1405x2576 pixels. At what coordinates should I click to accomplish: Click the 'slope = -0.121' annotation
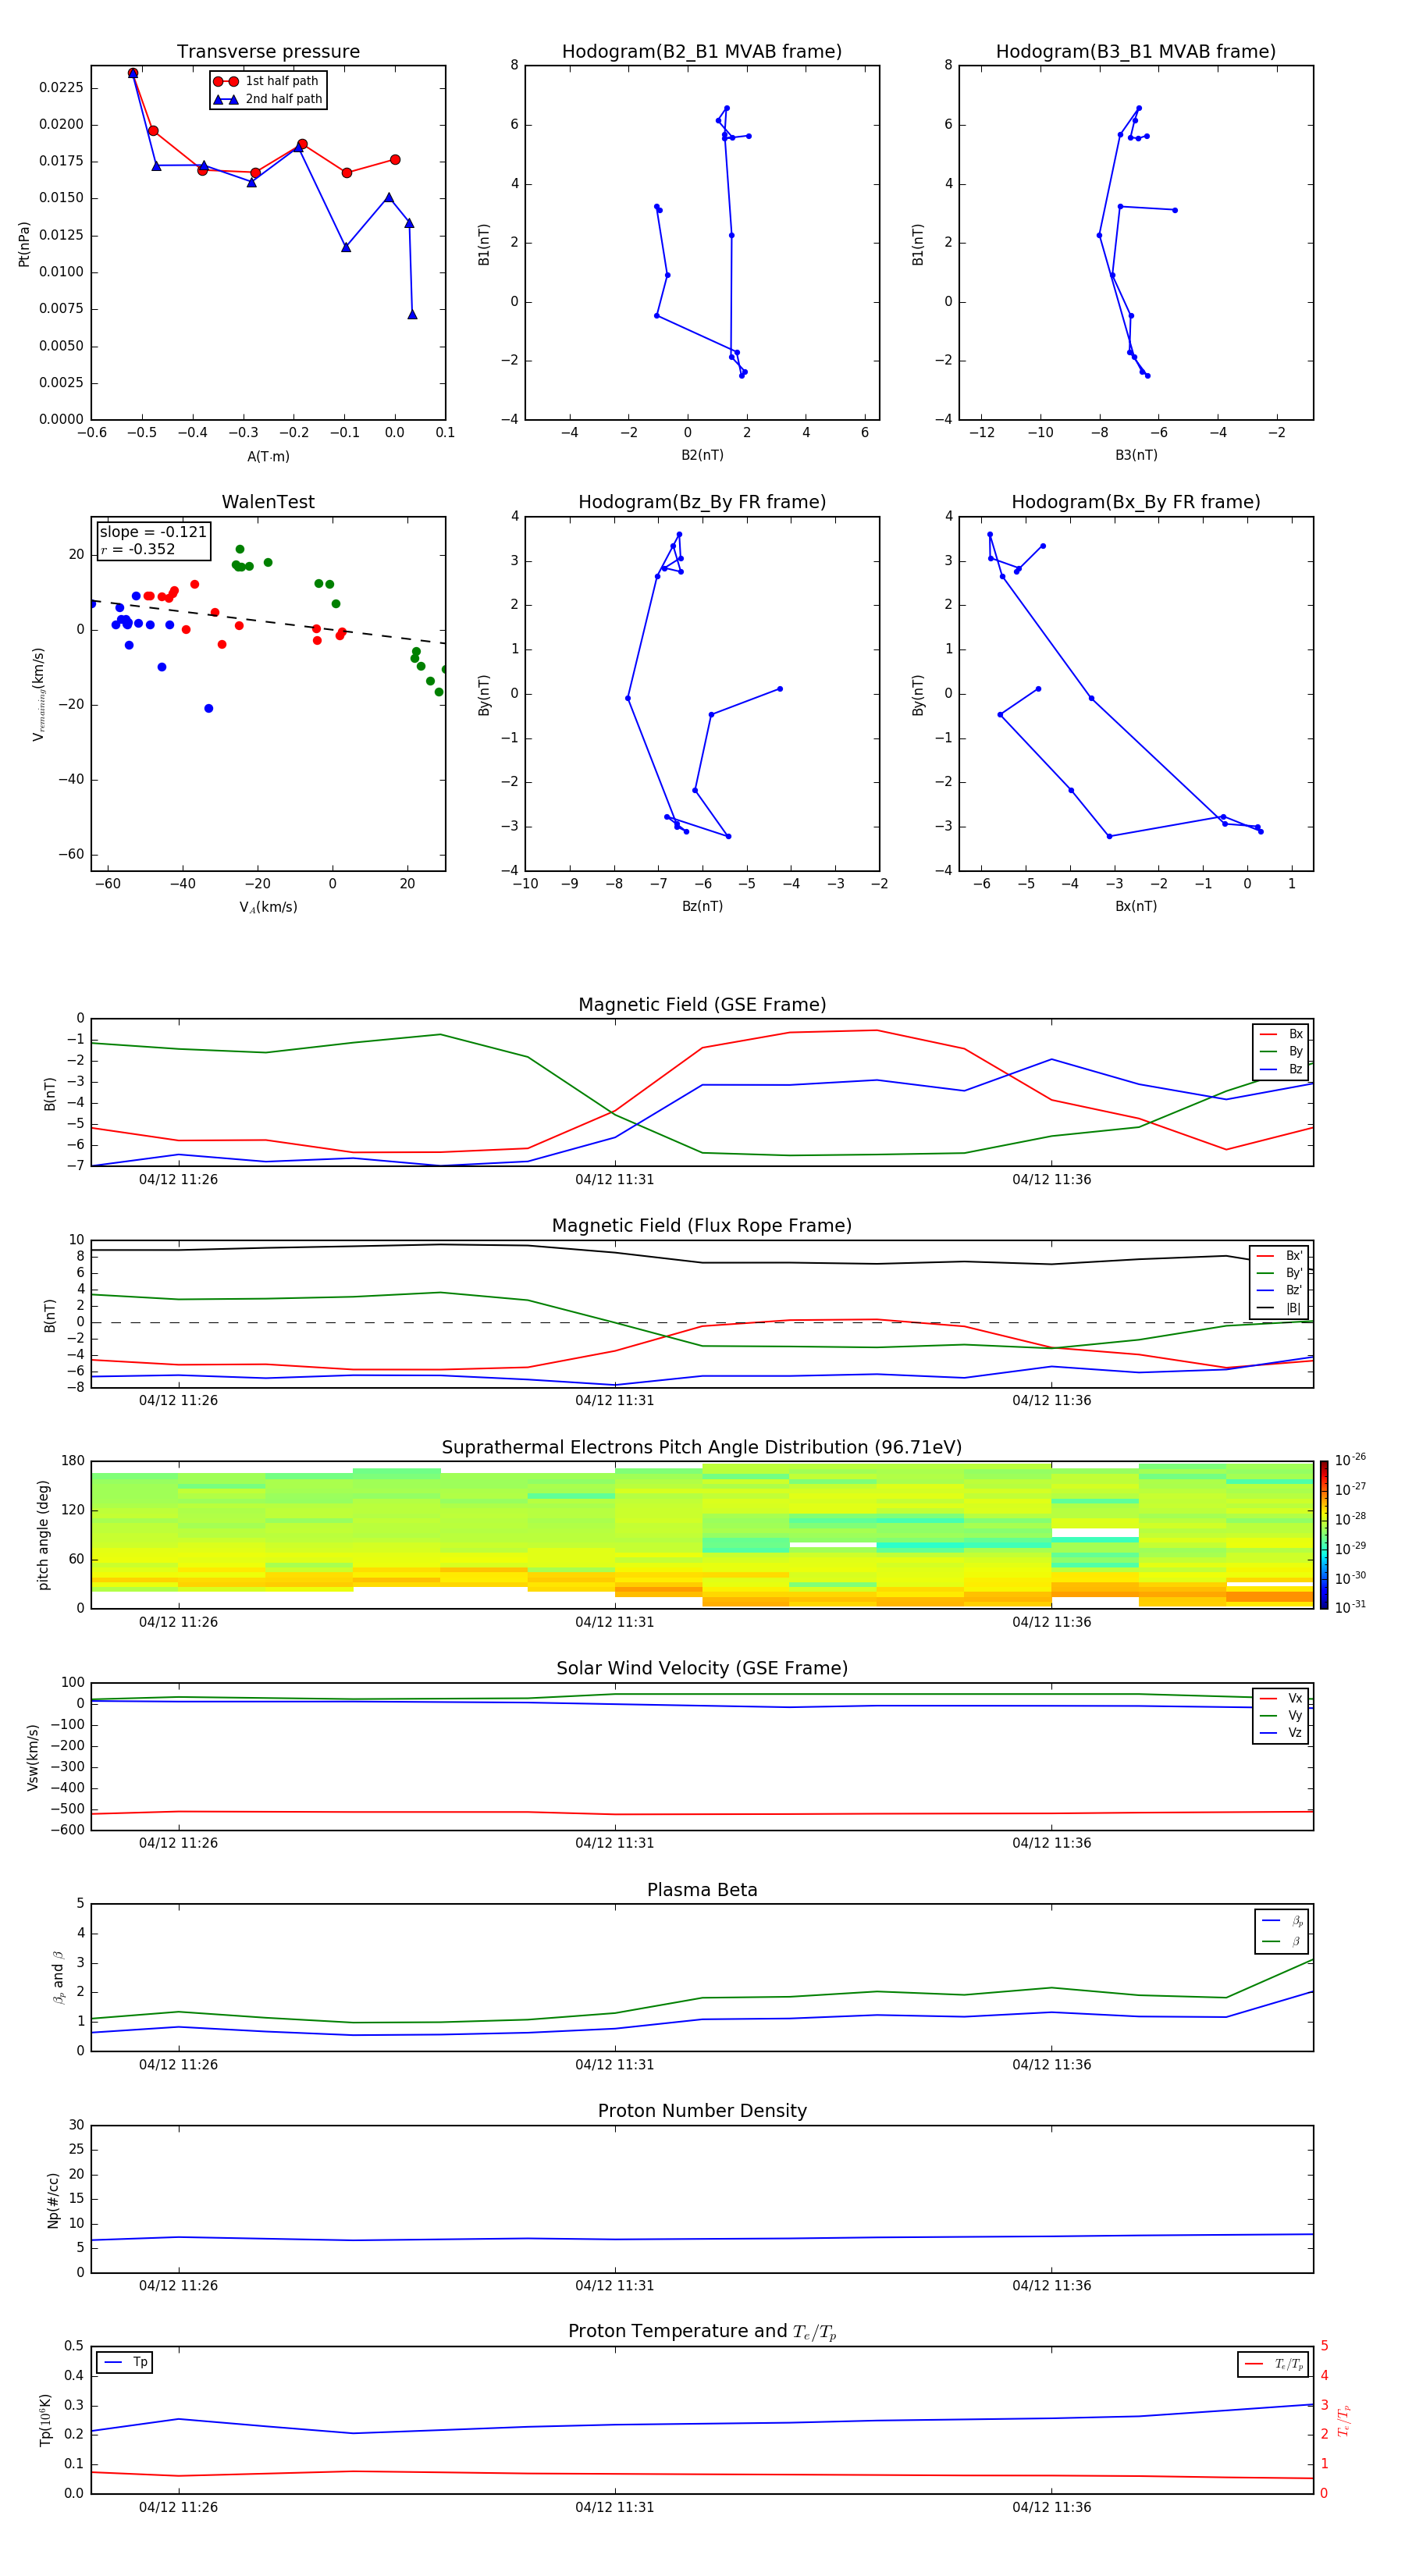click(x=153, y=532)
